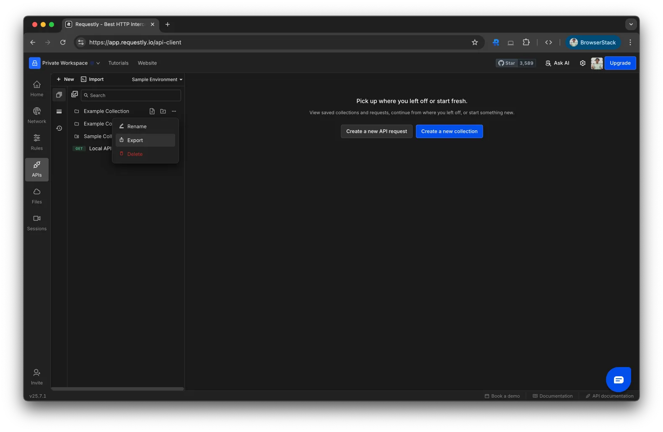Click the workspace lock icon
The width and height of the screenshot is (663, 432).
[x=35, y=63]
